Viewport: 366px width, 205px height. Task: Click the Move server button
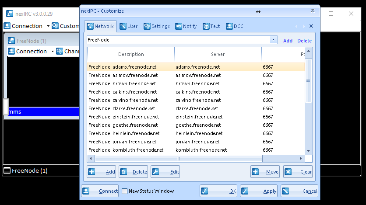tap(265, 172)
